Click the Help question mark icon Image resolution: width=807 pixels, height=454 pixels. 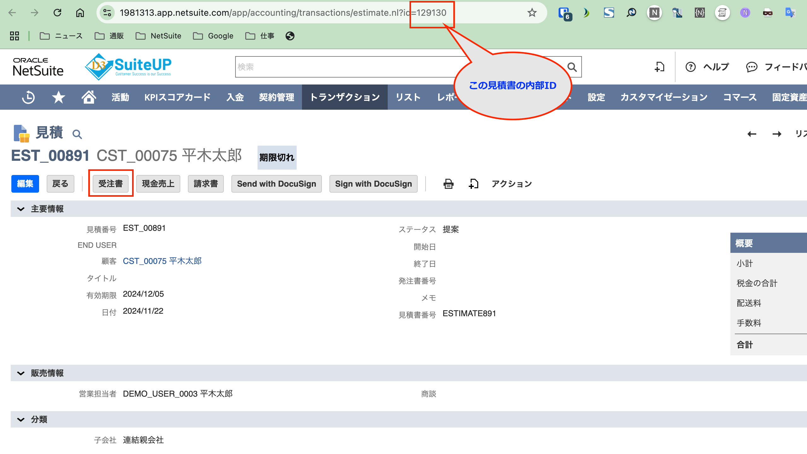coord(690,67)
